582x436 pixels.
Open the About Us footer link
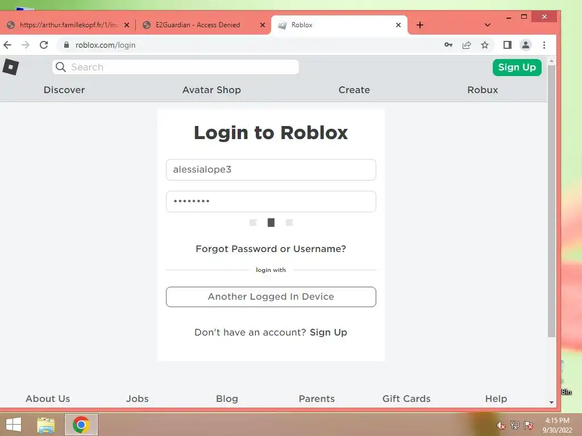[48, 399]
